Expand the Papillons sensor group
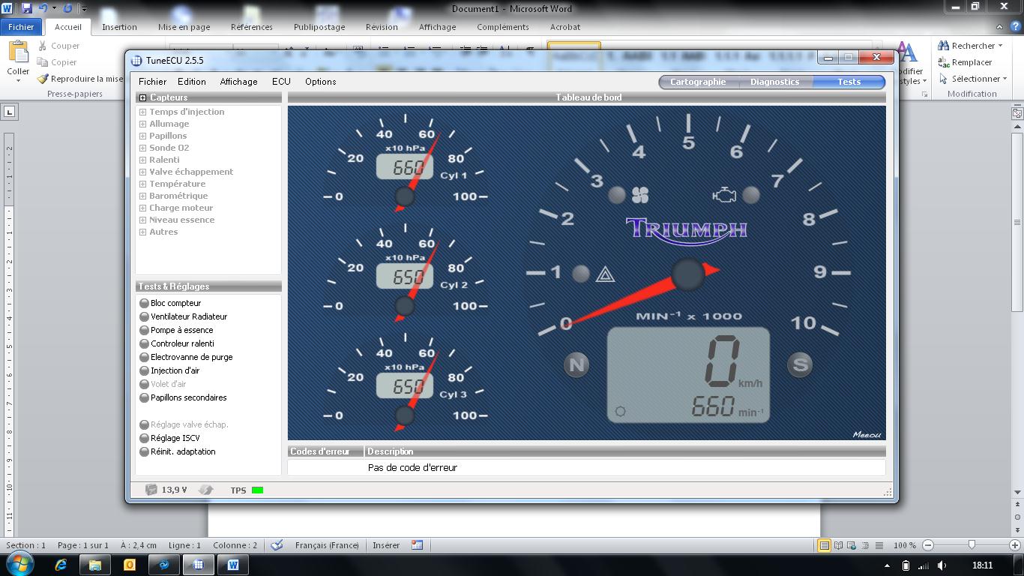This screenshot has height=576, width=1024. 142,136
